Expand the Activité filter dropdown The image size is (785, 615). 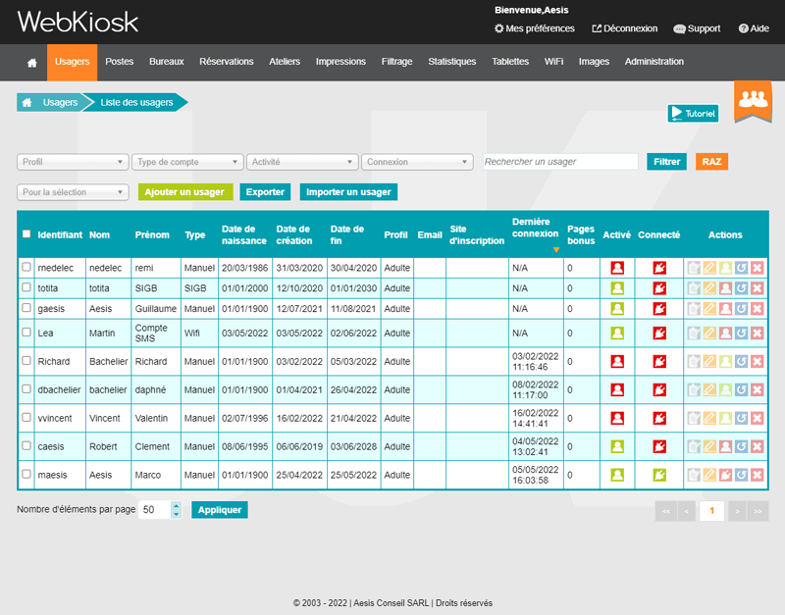tap(302, 162)
